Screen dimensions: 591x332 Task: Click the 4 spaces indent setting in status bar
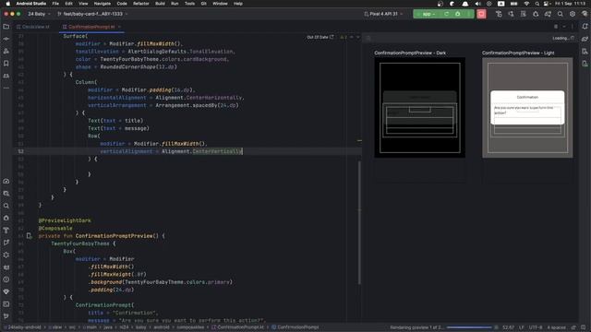point(556,327)
